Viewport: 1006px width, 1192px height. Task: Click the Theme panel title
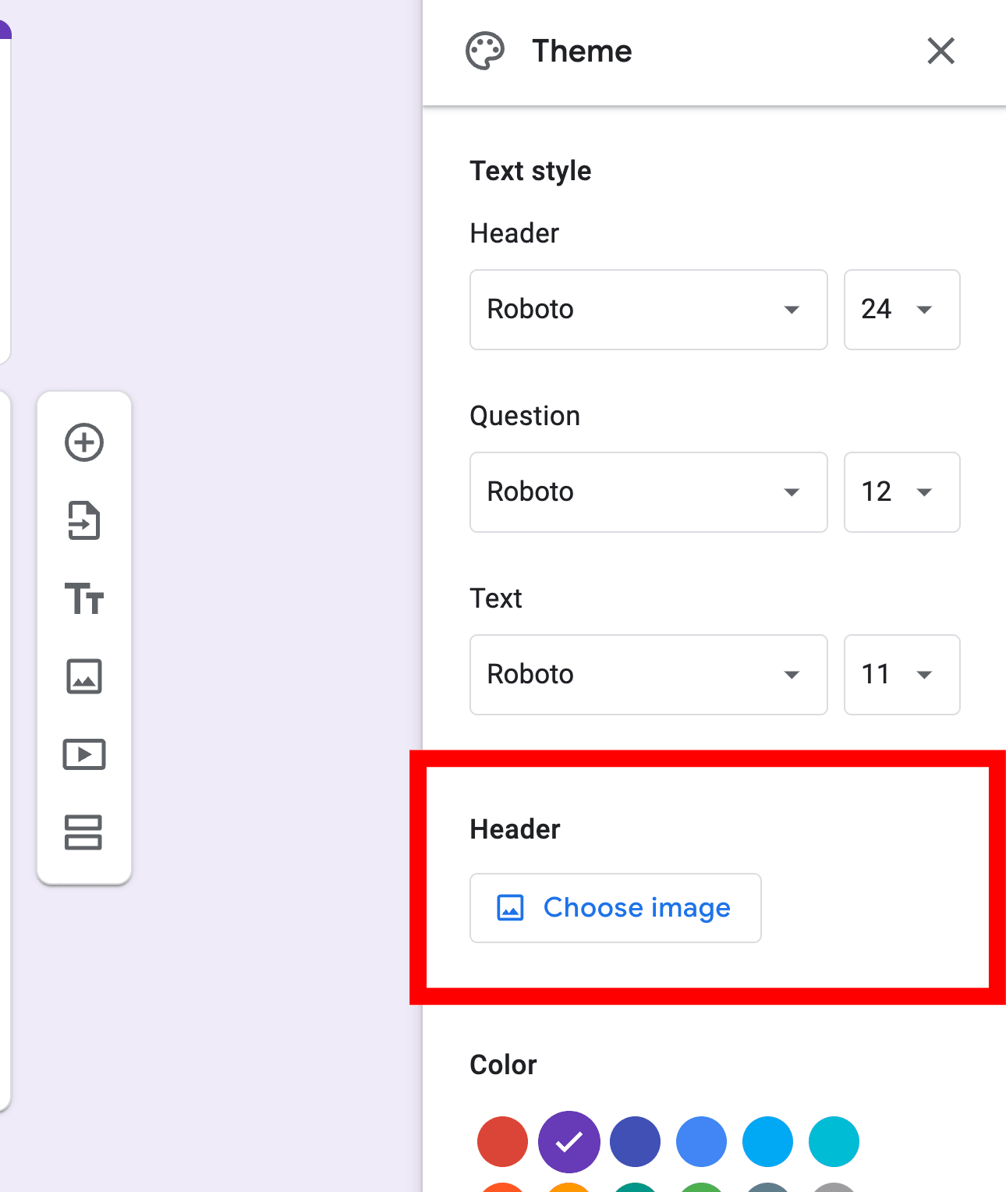(582, 51)
